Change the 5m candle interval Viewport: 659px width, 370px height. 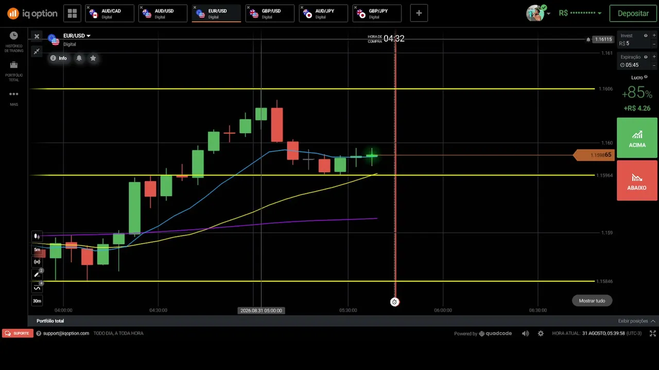[x=37, y=250]
